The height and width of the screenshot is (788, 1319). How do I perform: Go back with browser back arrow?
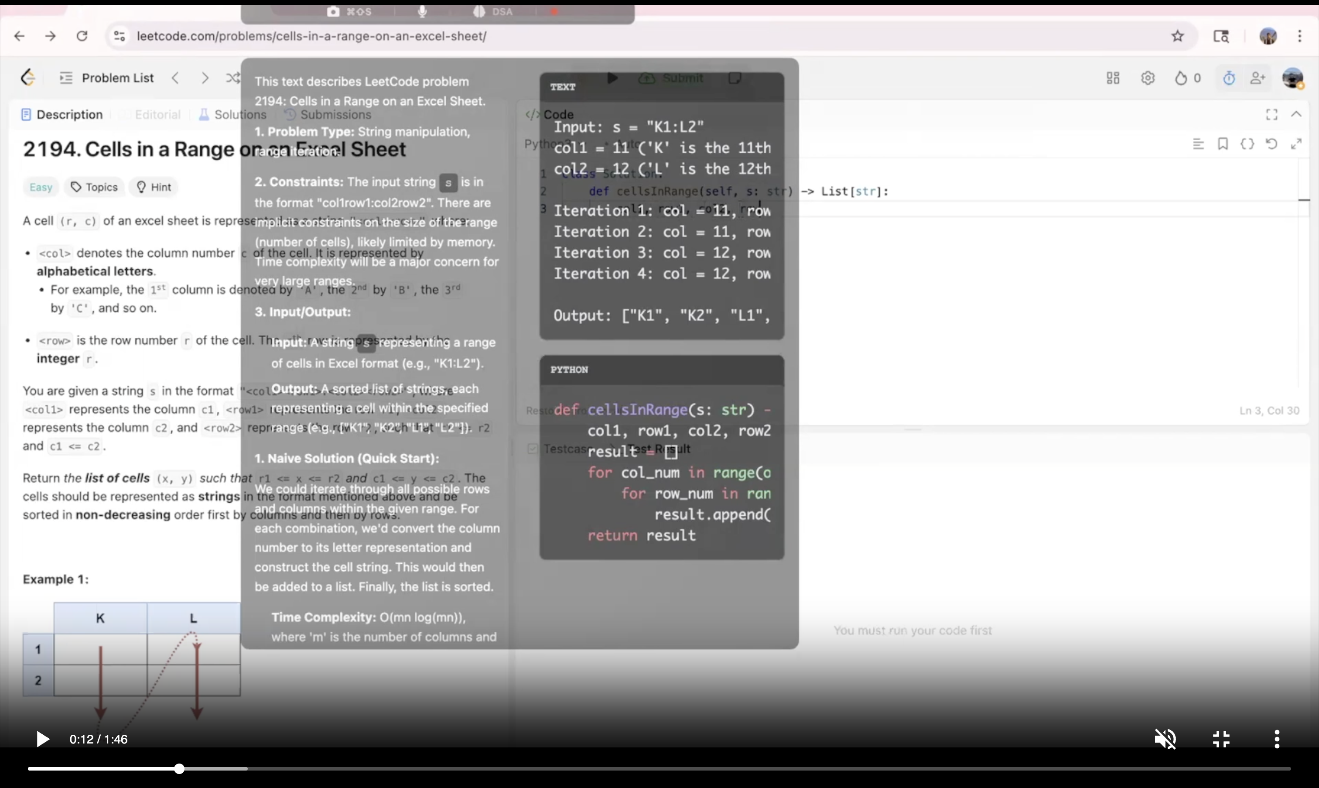coord(20,36)
